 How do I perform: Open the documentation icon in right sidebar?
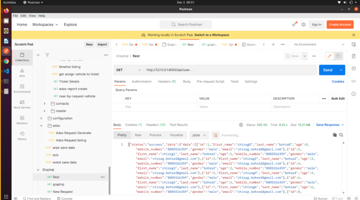point(354,56)
